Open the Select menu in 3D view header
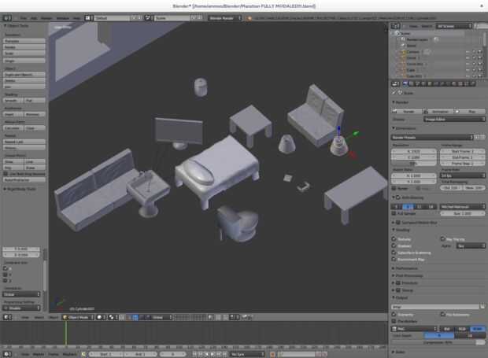This screenshot has width=488, height=358. click(x=39, y=318)
